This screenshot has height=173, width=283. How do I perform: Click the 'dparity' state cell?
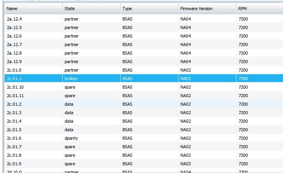click(91, 138)
